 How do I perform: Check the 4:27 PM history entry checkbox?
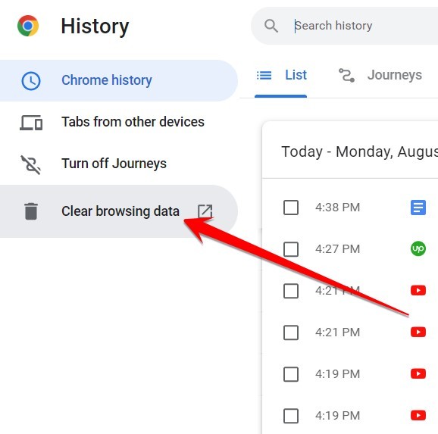point(291,249)
